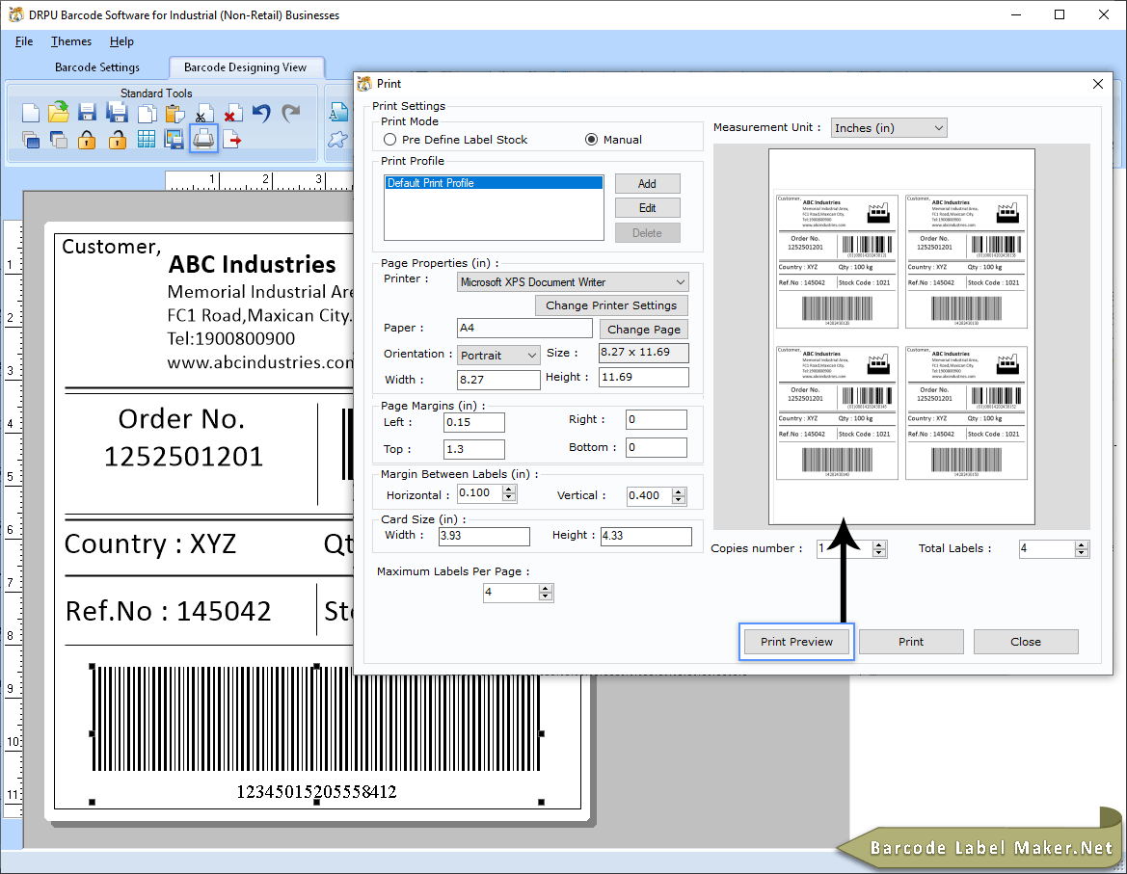The height and width of the screenshot is (874, 1127).
Task: Select the Manual print mode radio button
Action: click(591, 140)
